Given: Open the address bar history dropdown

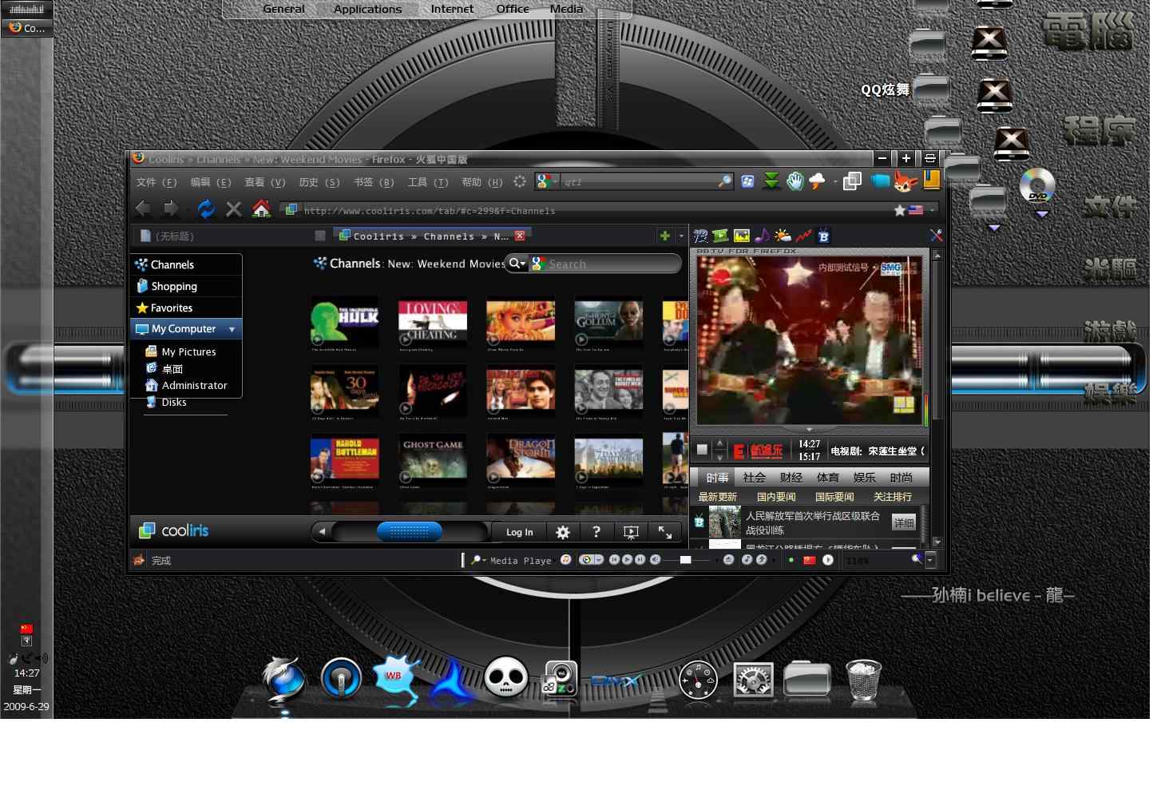Looking at the screenshot, I should [x=931, y=210].
